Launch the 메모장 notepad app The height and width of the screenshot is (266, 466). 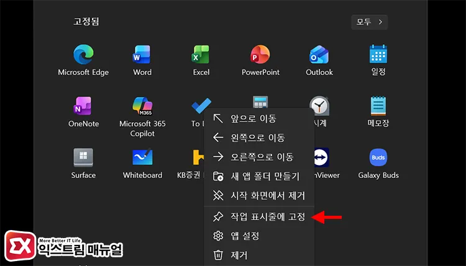point(378,106)
